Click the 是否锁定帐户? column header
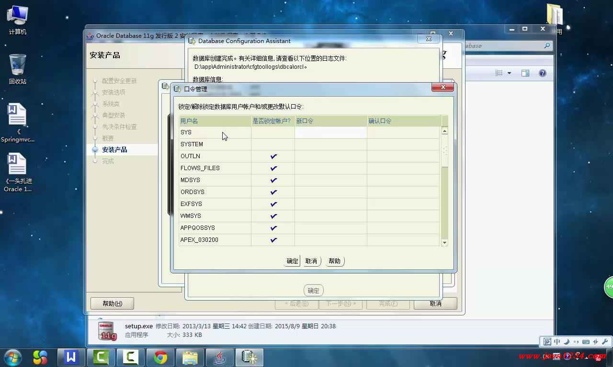 coord(273,121)
